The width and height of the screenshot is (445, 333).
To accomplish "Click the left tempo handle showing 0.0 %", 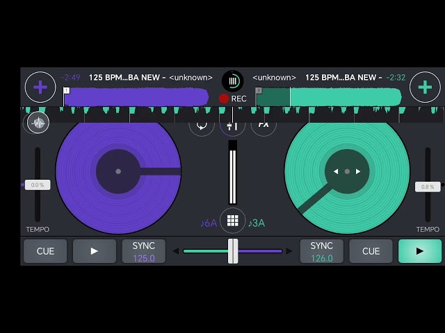I will [x=38, y=185].
